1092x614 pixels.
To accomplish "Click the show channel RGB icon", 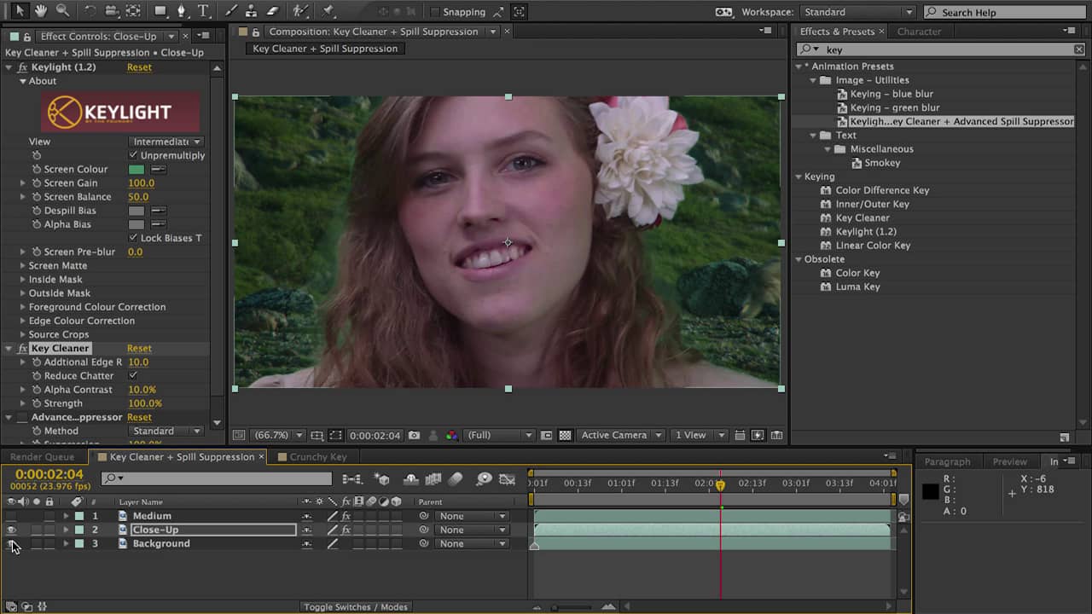I will [451, 435].
